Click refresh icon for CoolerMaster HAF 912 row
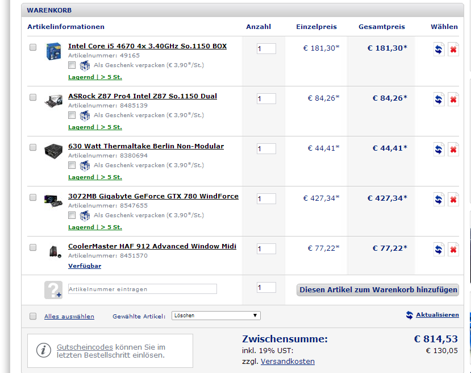This screenshot has width=471, height=373. (439, 249)
